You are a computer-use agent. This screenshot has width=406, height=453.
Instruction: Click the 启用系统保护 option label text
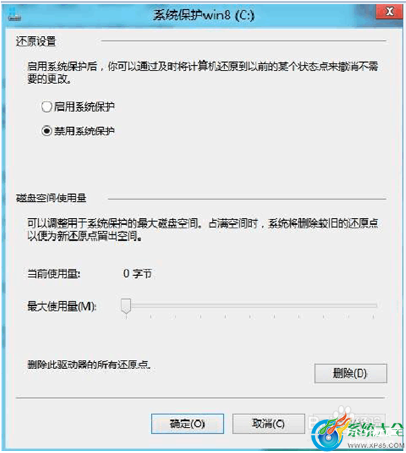[x=85, y=107]
